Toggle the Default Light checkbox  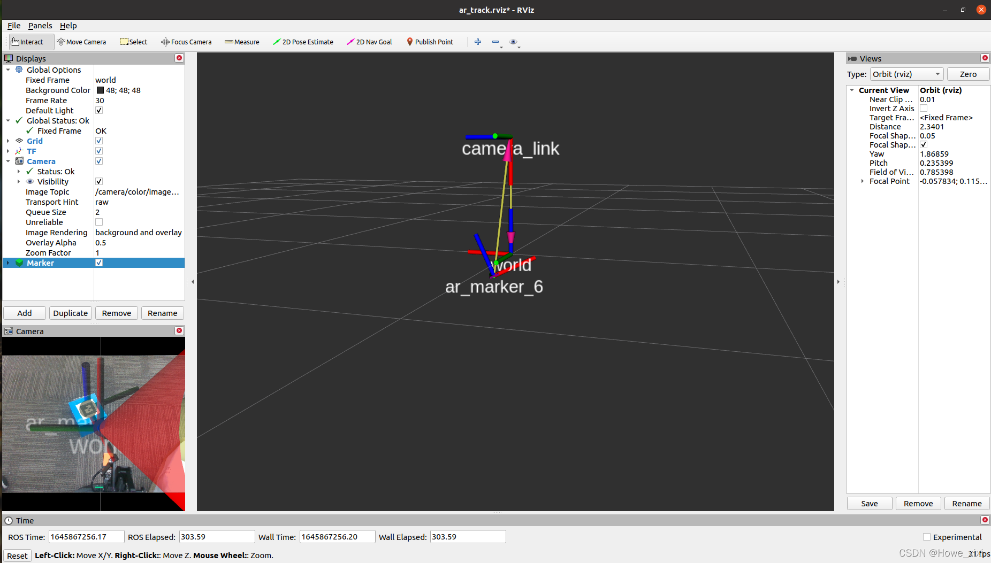99,110
